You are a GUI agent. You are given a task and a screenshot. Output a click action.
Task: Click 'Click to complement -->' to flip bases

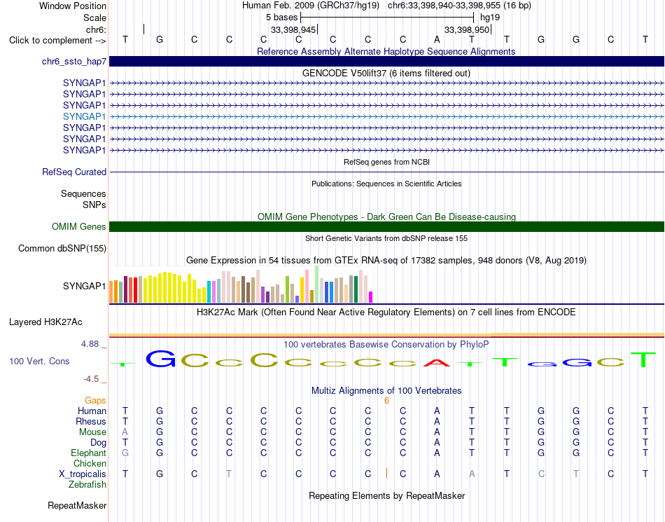[57, 41]
